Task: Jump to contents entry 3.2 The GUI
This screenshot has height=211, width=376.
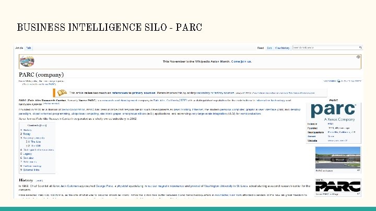Action: [33, 146]
